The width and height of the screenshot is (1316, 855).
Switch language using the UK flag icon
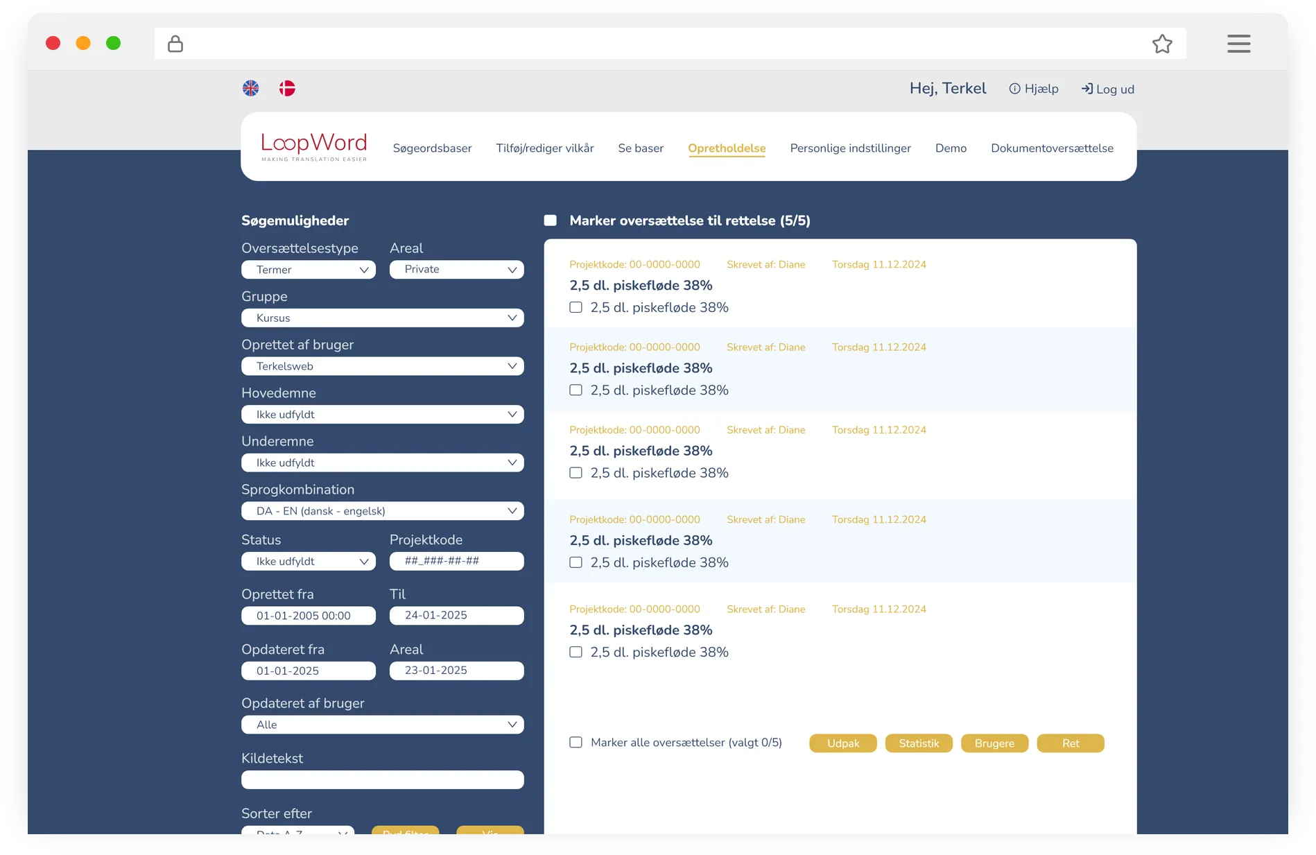click(x=250, y=88)
